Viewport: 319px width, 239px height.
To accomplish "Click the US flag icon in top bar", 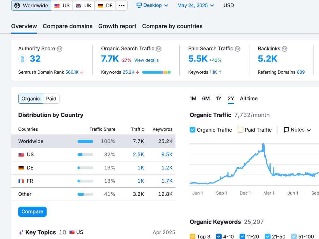I will 57,6.
